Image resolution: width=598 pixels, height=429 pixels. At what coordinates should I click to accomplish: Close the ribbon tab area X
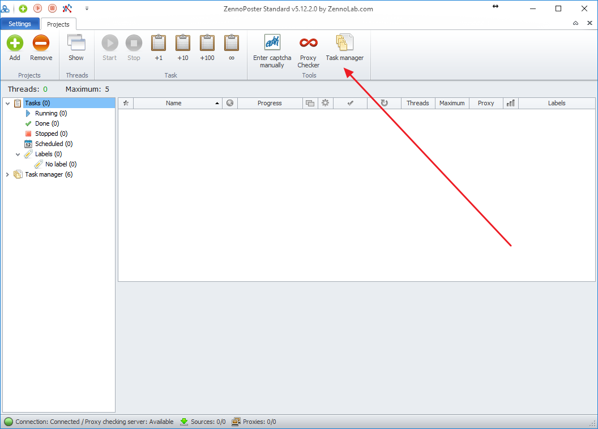pos(590,23)
